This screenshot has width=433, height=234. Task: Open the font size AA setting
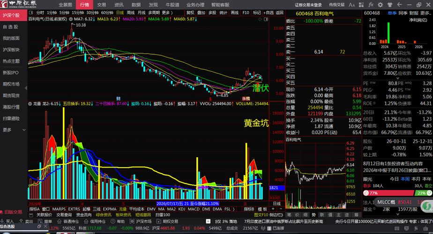click(352, 5)
